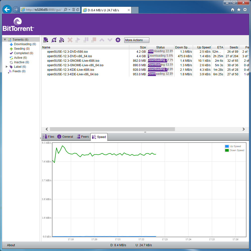251x251 pixels.
Task: Click the Add RSS Feed toolbar icon
Action: click(x=62, y=40)
